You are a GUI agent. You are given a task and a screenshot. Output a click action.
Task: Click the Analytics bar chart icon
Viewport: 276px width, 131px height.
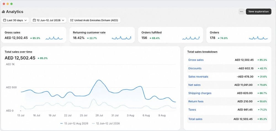pyautogui.click(x=3, y=12)
